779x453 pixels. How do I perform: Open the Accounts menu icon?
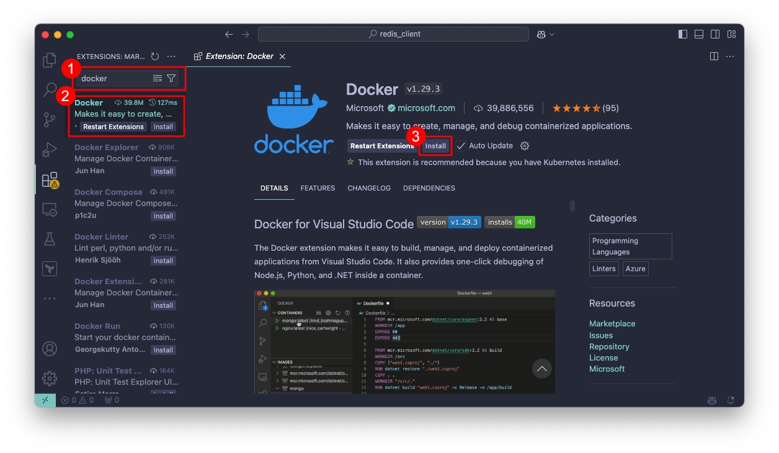[50, 349]
